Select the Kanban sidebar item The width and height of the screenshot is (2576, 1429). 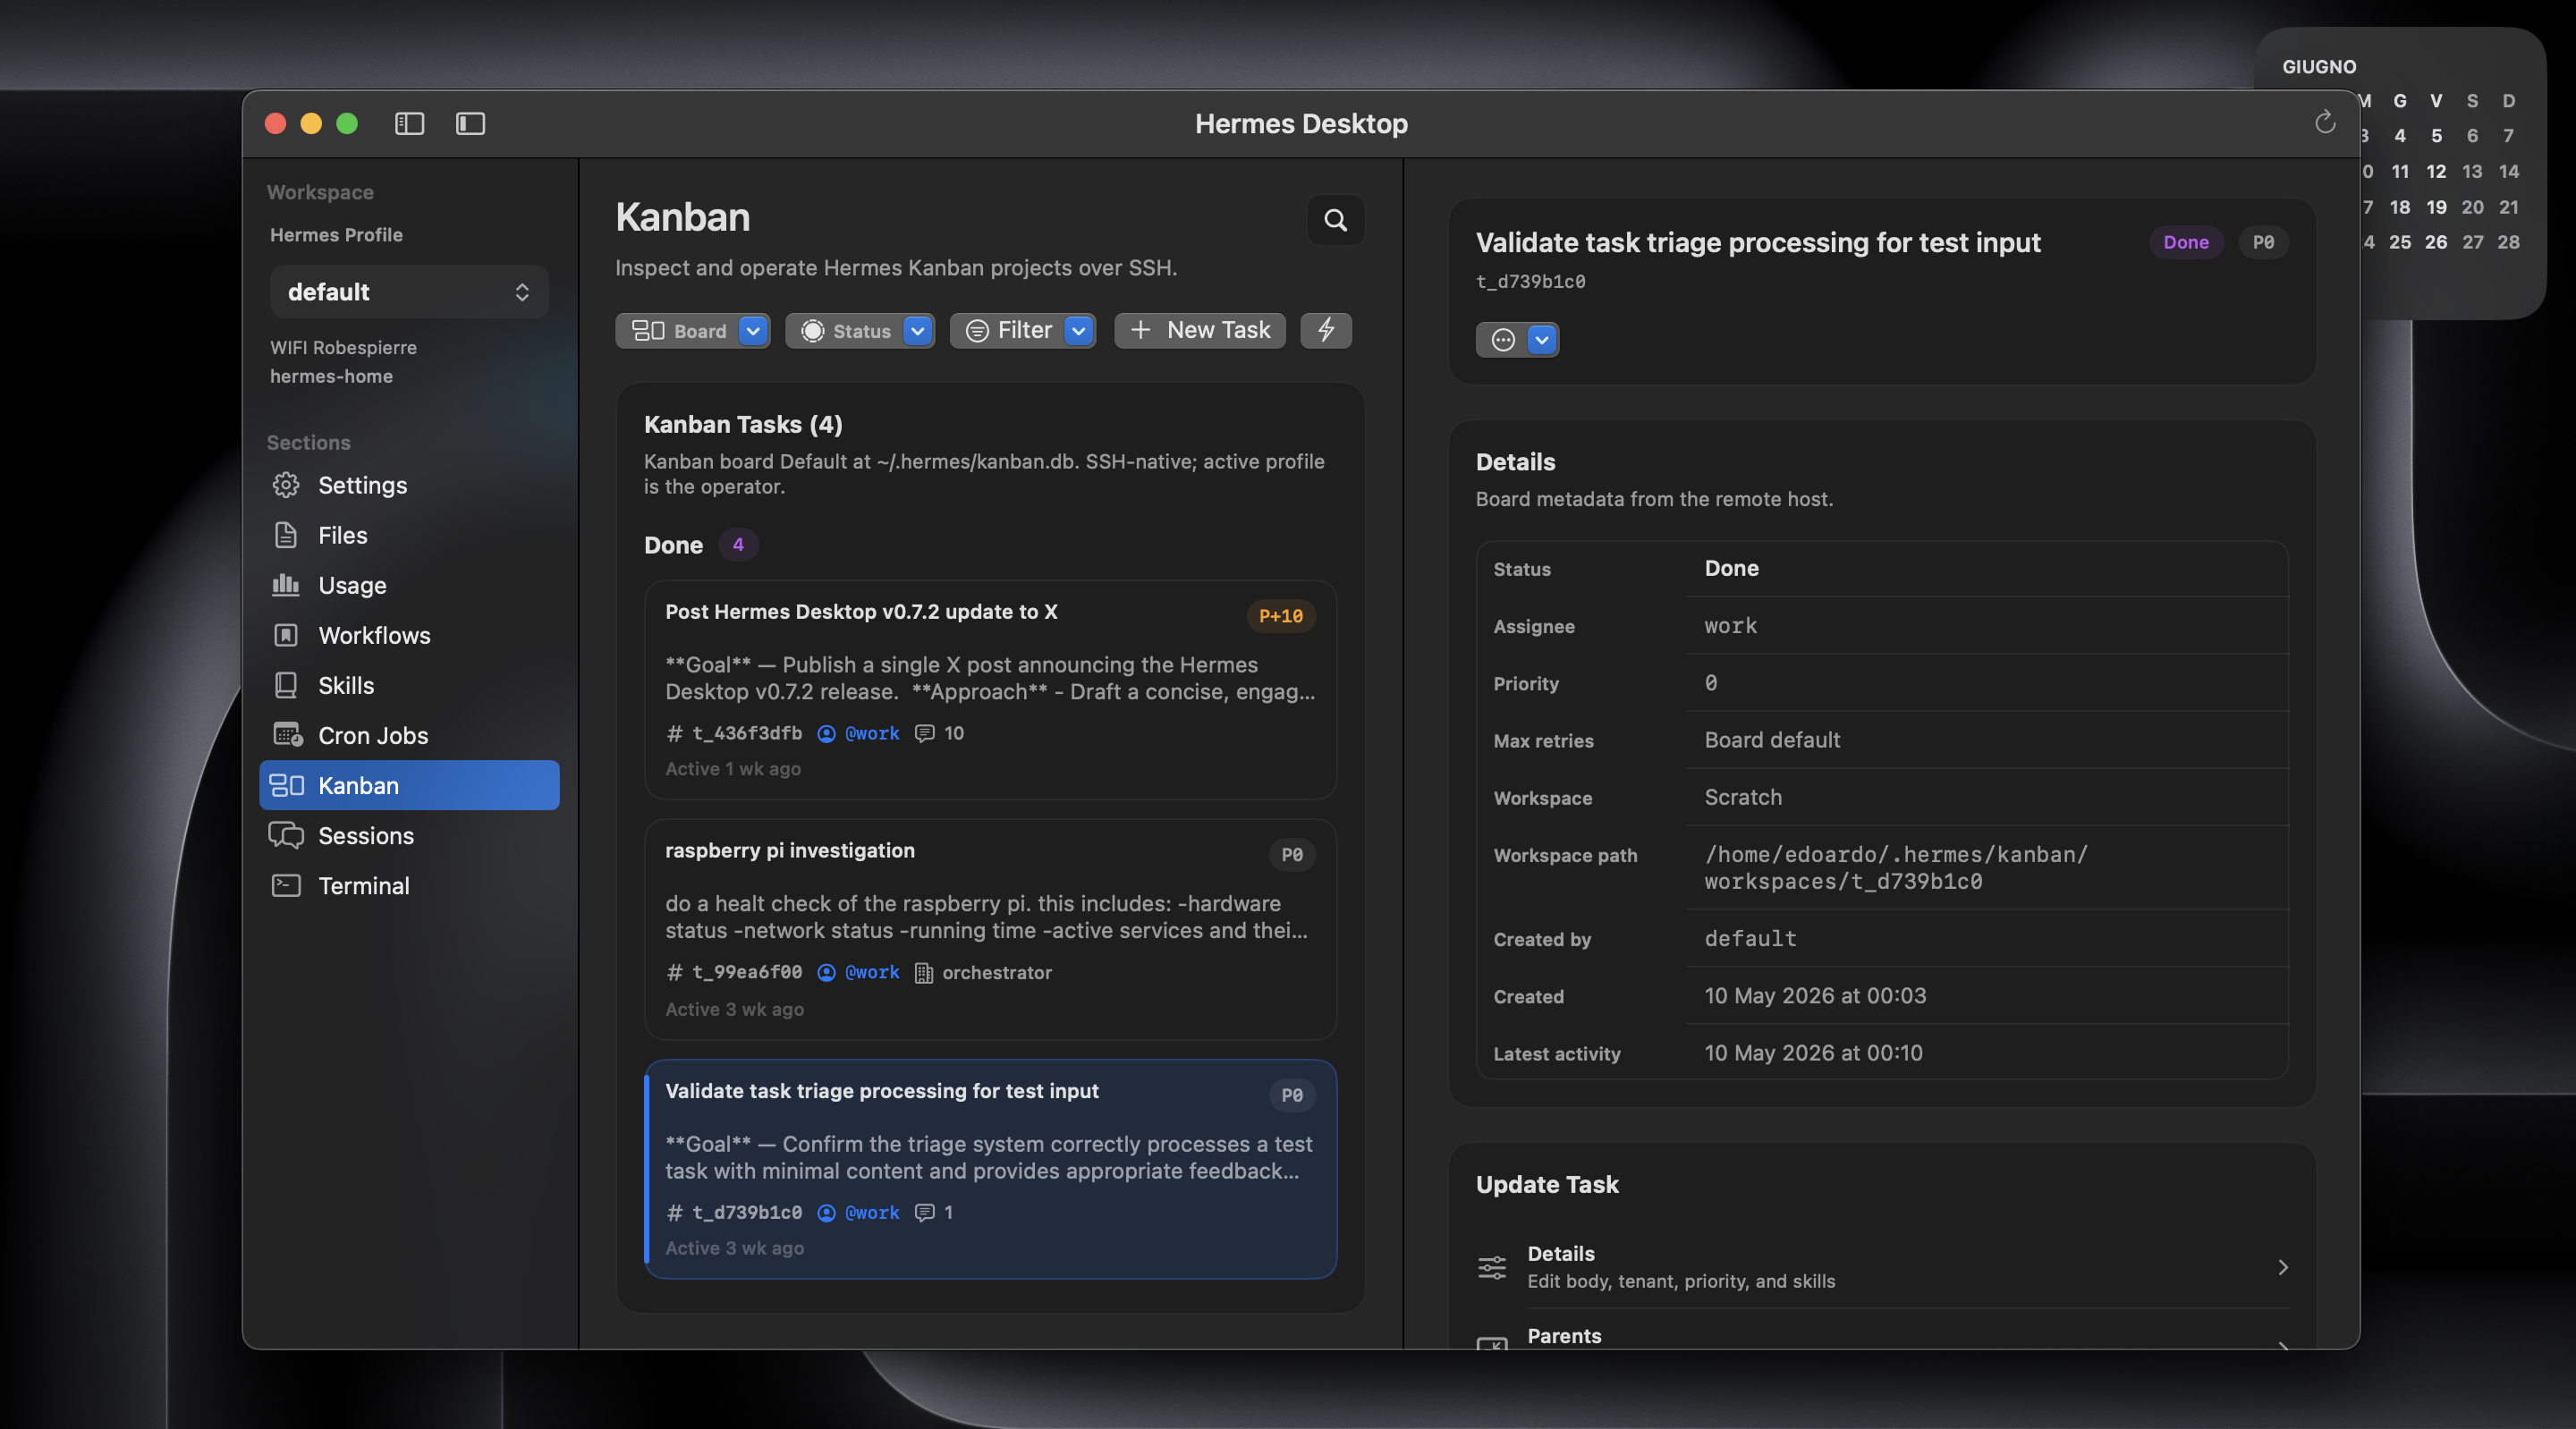click(409, 785)
